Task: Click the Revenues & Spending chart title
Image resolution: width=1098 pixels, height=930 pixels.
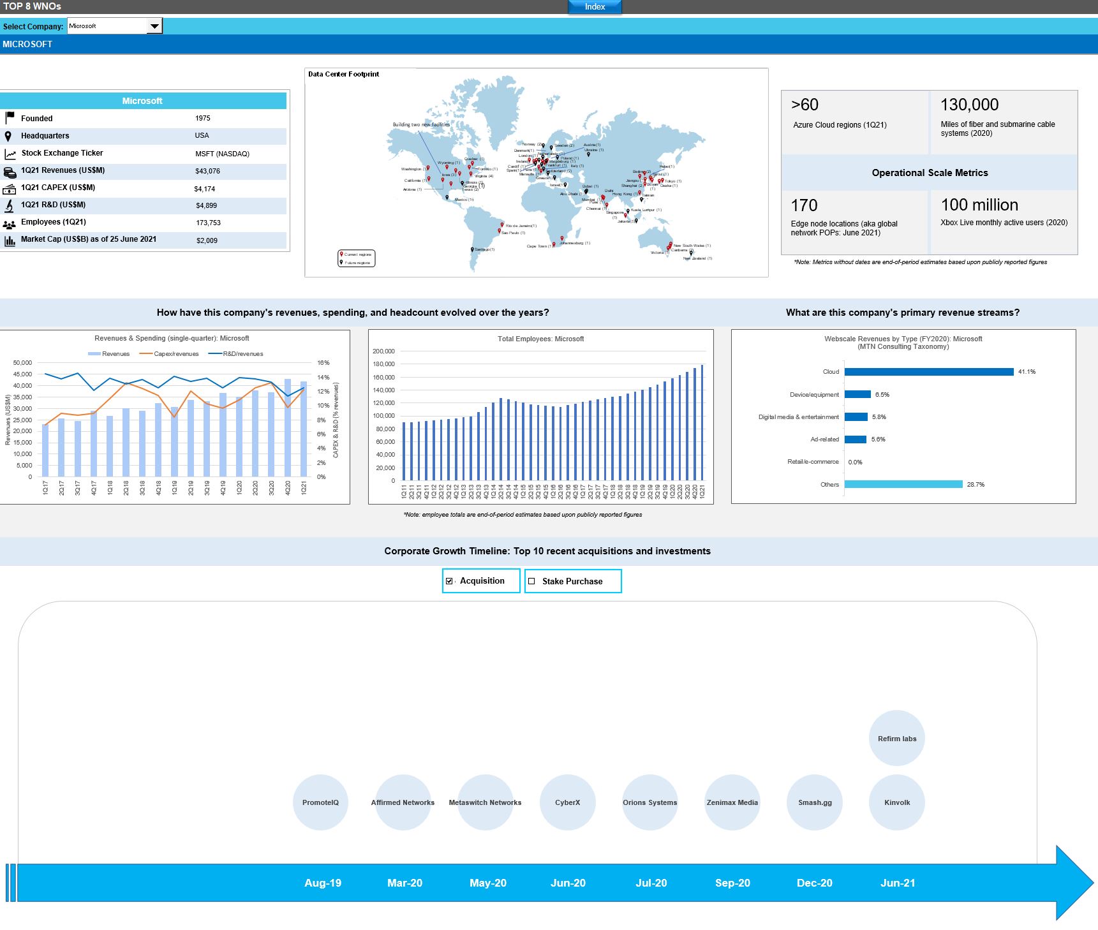Action: coord(172,339)
